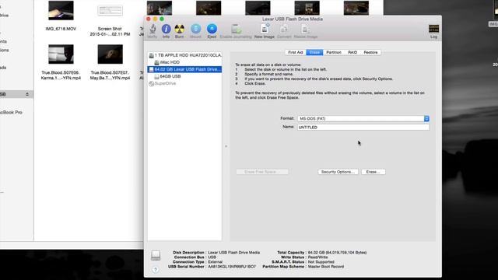Eject the disk using Eject icon

(212, 29)
